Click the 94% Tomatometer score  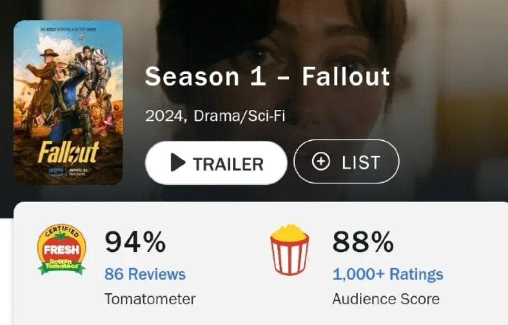(135, 242)
